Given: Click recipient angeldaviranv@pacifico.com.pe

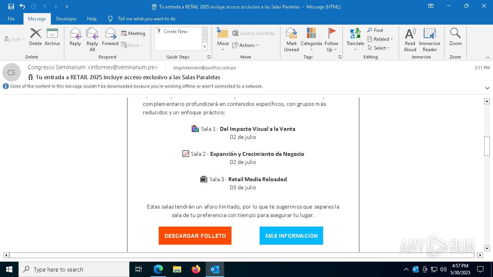Looking at the screenshot, I should click(x=205, y=68).
